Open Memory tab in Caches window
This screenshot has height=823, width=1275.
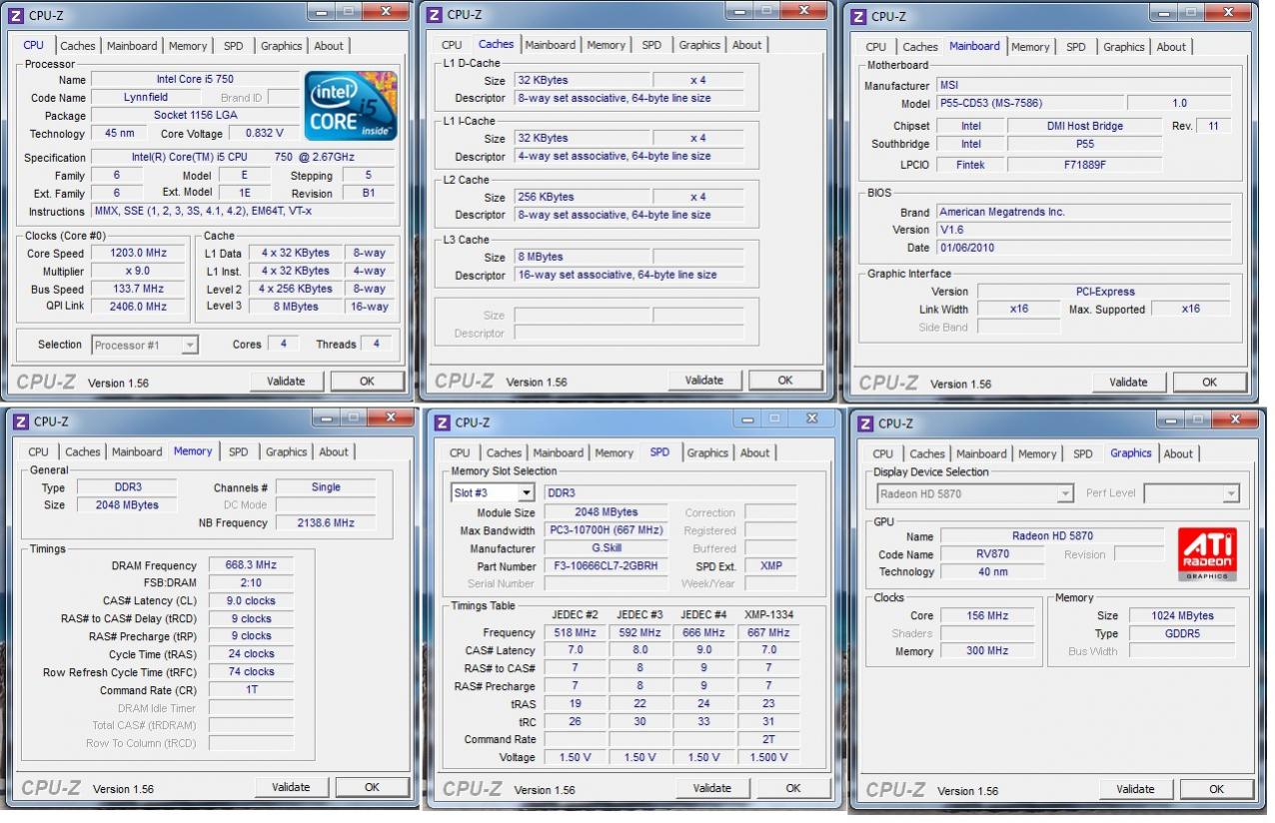click(606, 45)
